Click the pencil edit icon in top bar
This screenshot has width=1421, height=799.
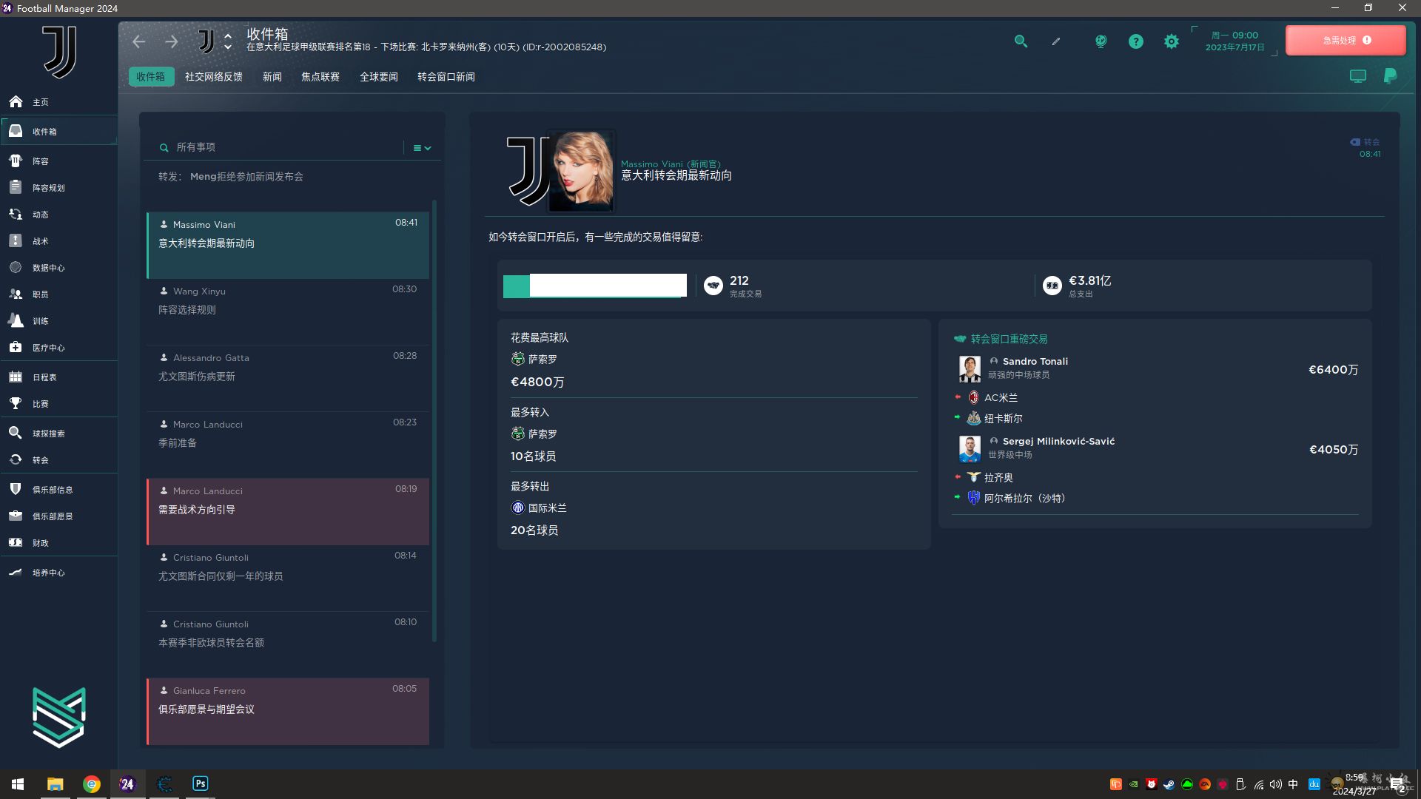tap(1056, 41)
